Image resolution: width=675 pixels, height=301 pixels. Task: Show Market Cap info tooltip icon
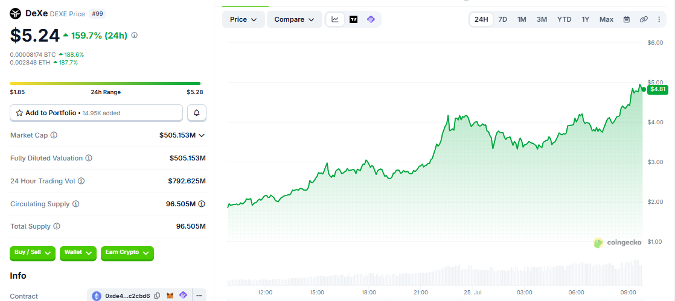(x=54, y=135)
